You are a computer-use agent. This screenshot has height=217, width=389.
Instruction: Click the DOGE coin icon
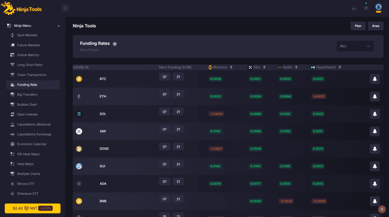click(79, 149)
